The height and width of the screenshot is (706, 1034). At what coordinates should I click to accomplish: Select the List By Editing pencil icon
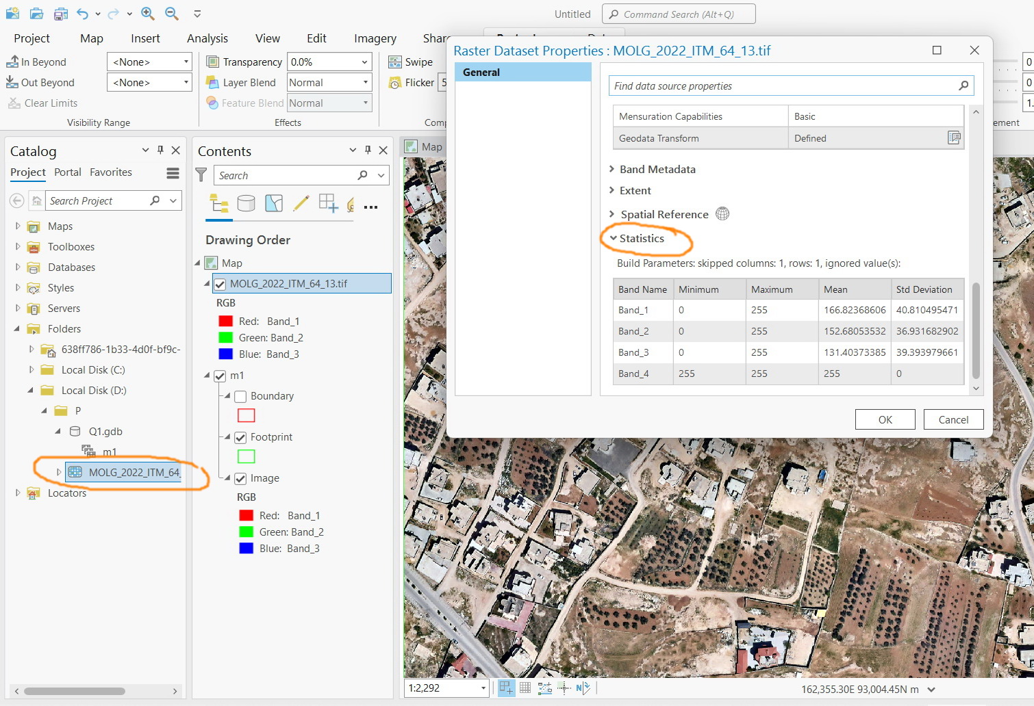point(301,203)
